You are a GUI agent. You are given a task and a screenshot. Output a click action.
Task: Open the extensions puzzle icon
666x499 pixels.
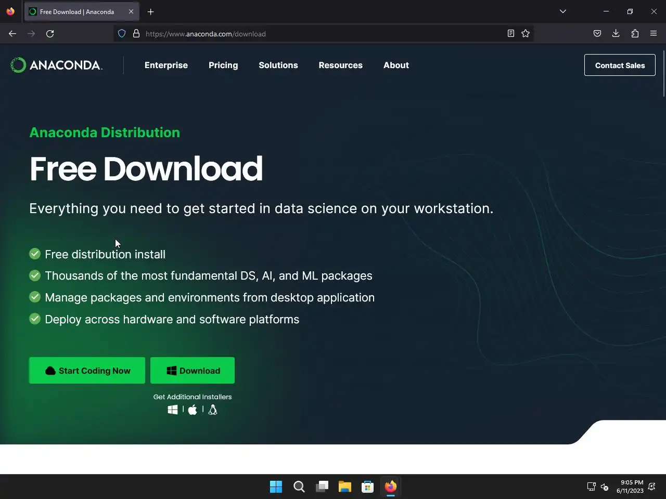635,34
